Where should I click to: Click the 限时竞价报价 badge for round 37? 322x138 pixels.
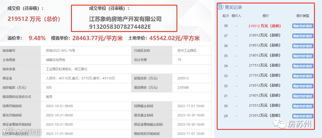pos(303,36)
